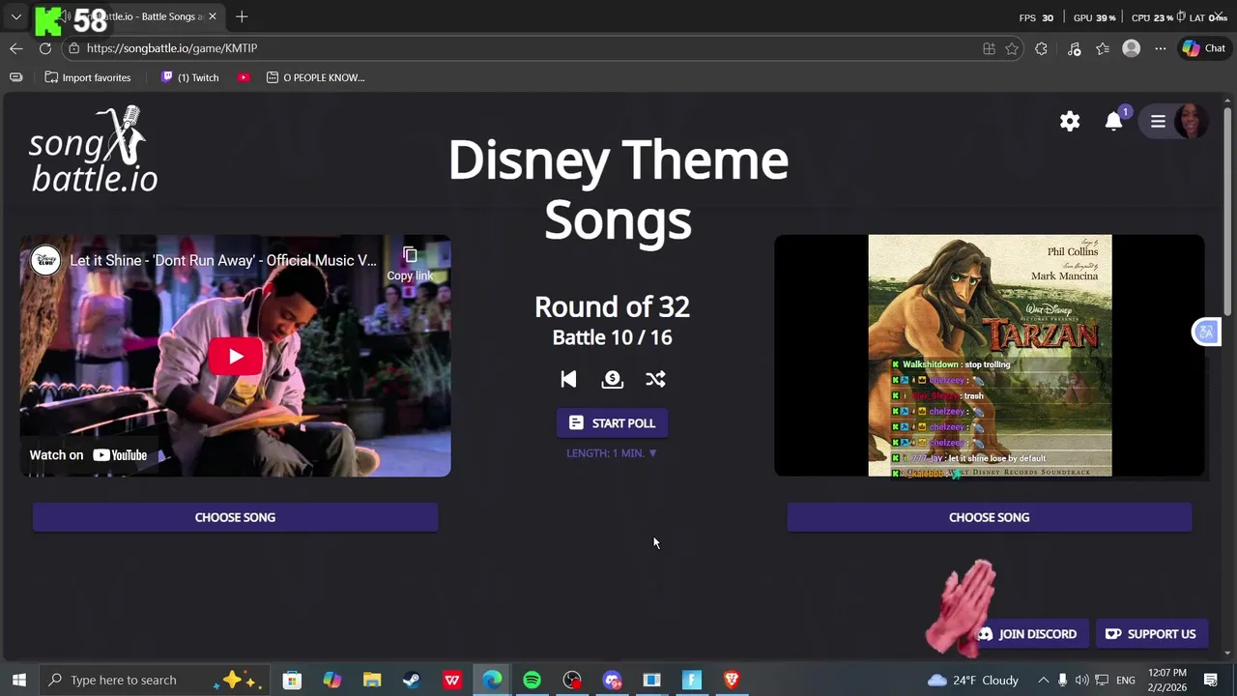Open a new browser tab
Image resolution: width=1237 pixels, height=696 pixels.
[242, 16]
